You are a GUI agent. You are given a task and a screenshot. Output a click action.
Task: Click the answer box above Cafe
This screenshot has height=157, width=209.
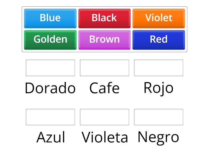pyautogui.click(x=104, y=68)
